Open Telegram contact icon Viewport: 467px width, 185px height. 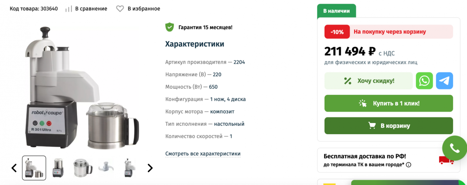click(x=444, y=81)
